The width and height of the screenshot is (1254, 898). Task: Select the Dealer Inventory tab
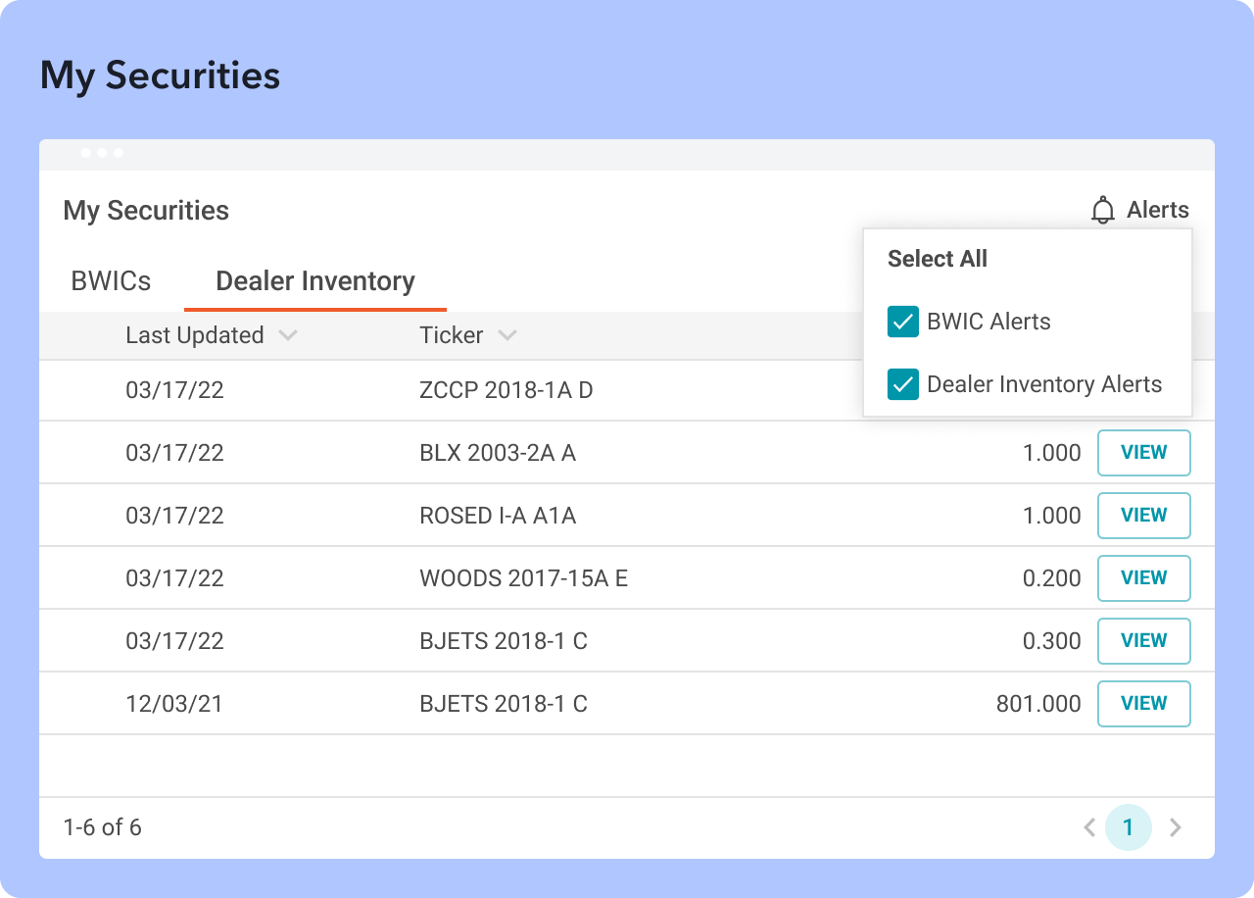tap(314, 281)
